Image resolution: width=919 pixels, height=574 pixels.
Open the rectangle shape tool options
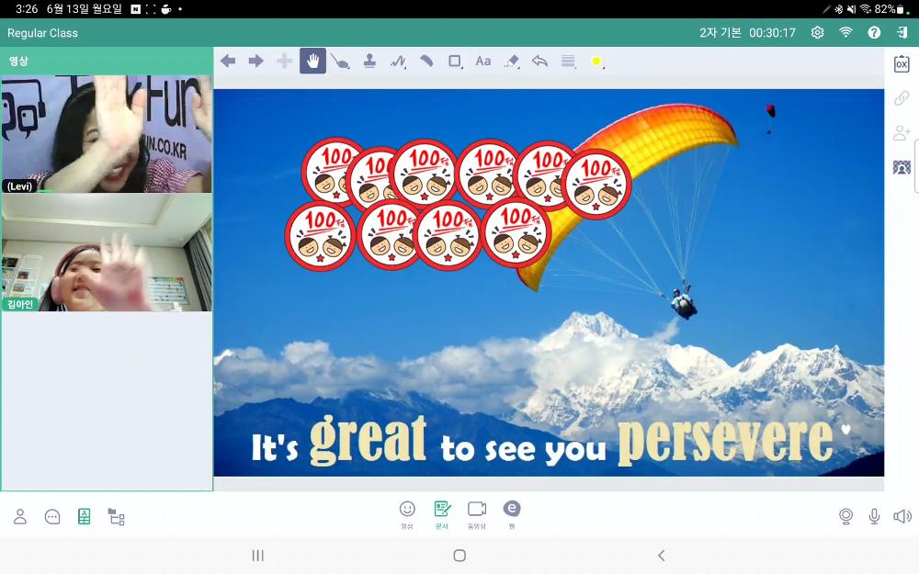click(x=455, y=62)
